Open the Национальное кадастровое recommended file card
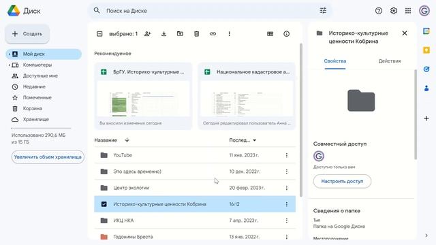Screen dimensions: 436x245 (x=247, y=96)
